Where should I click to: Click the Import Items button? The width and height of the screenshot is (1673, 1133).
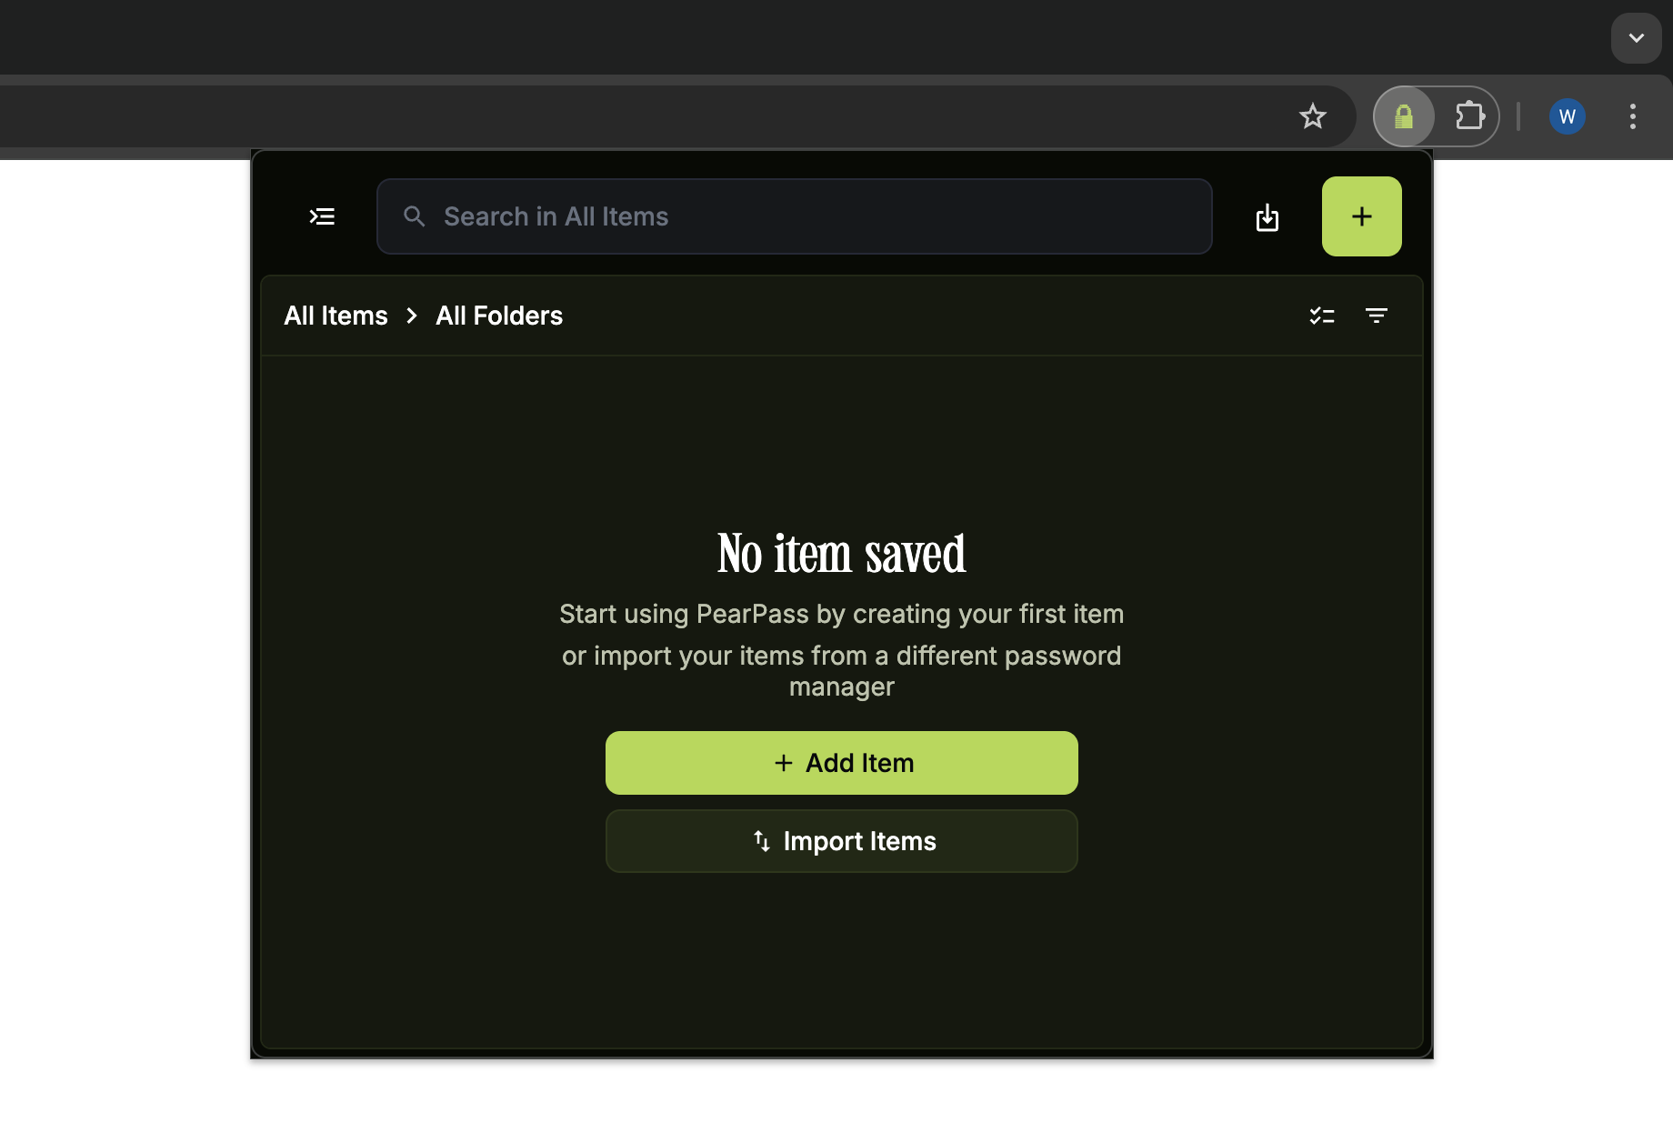tap(842, 841)
